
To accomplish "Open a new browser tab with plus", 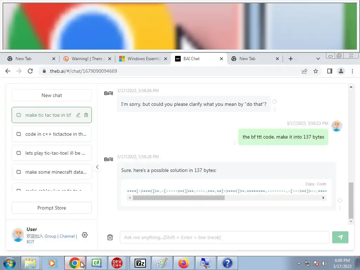I will (290, 59).
